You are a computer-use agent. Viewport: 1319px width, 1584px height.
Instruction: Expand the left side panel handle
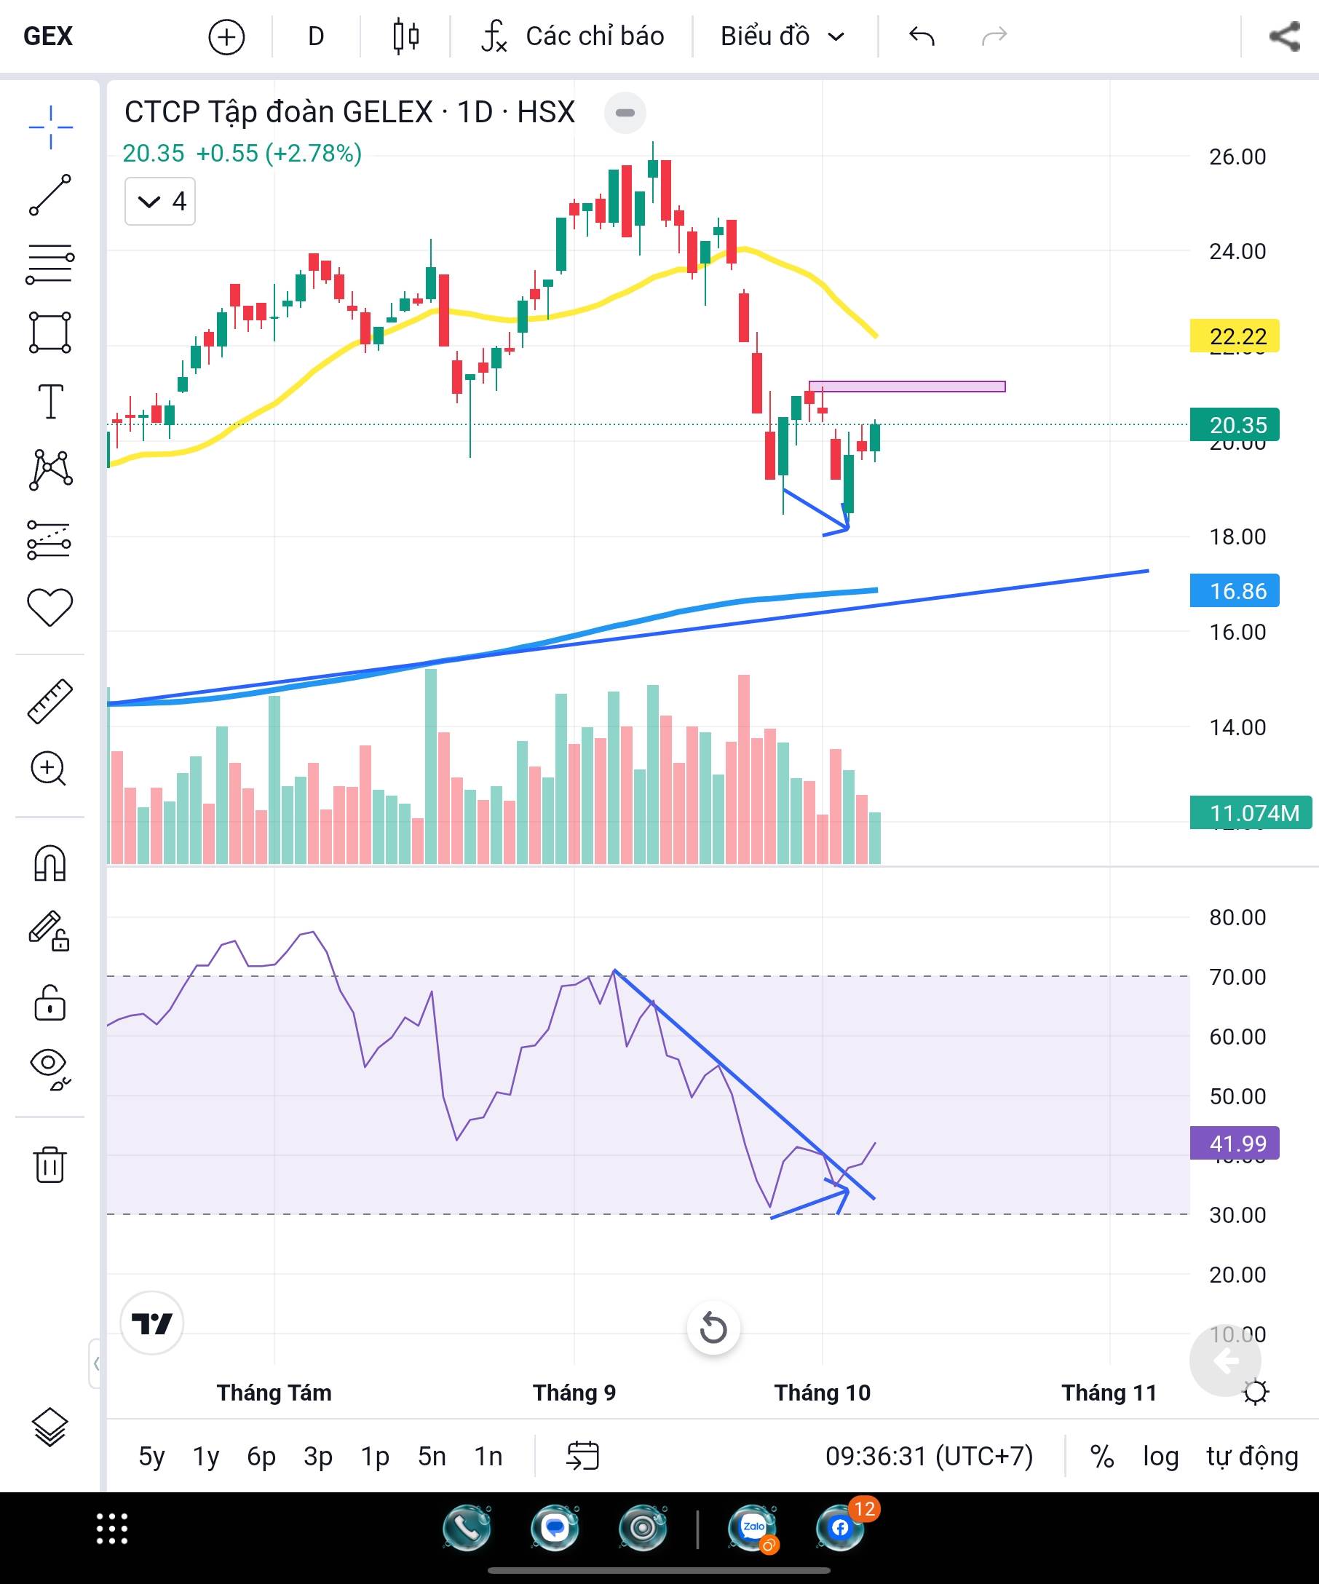(x=95, y=1363)
